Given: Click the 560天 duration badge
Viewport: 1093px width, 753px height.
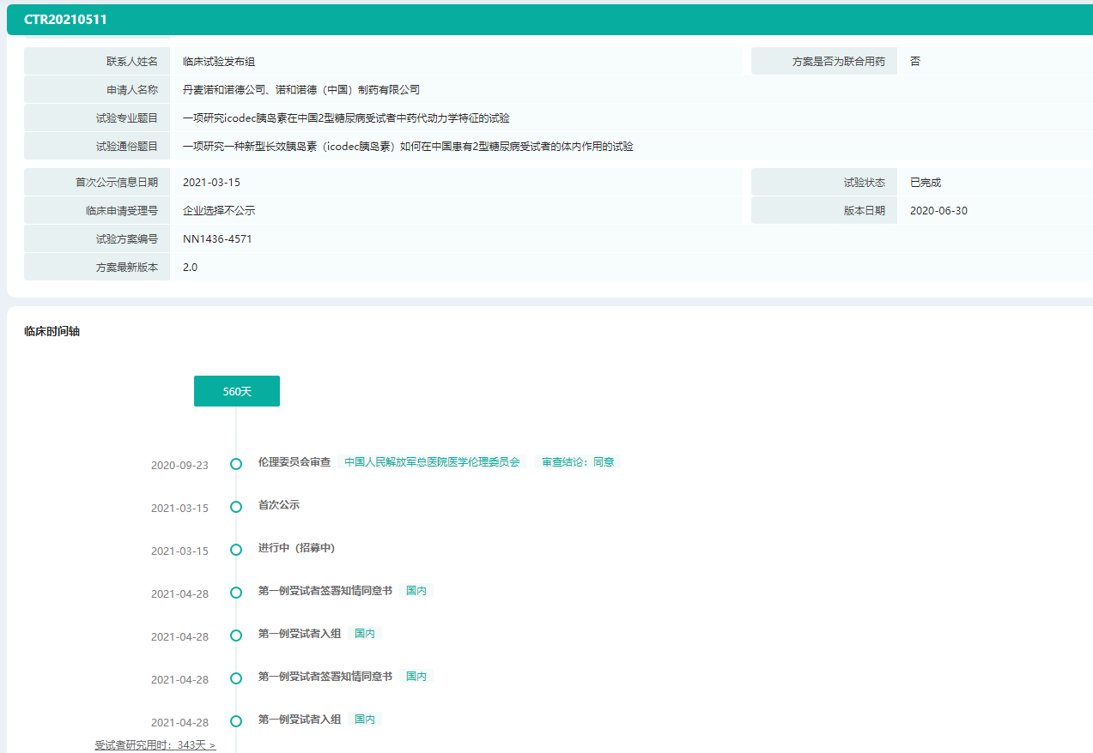Looking at the screenshot, I should coord(237,391).
